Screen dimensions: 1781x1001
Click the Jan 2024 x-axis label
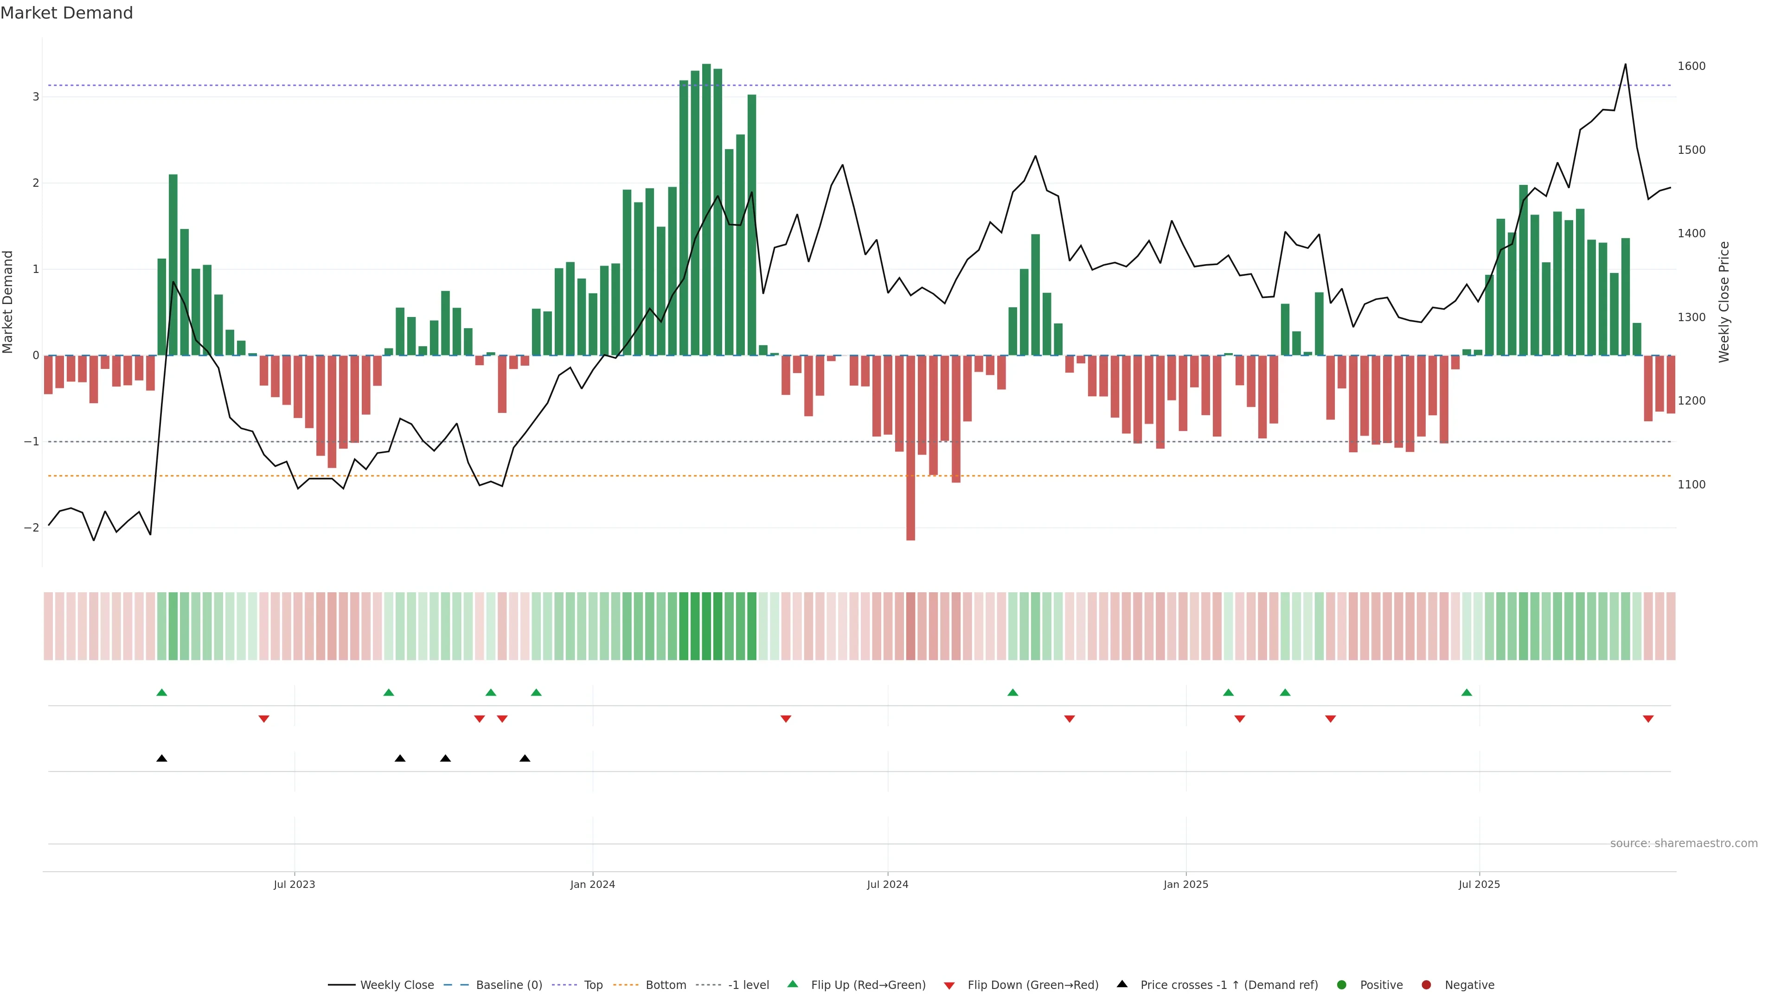[x=593, y=884]
